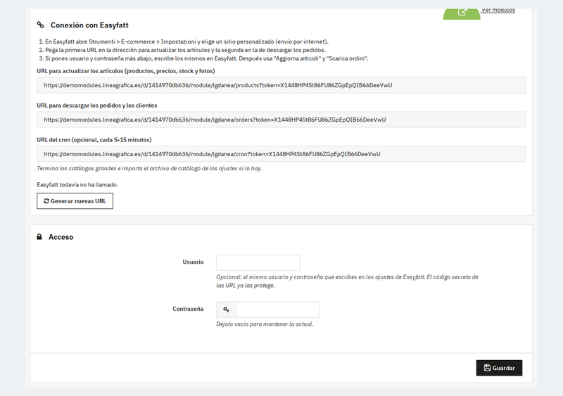Click 'Easyfatt todavía no ha llamado.' status text

[x=77, y=184]
